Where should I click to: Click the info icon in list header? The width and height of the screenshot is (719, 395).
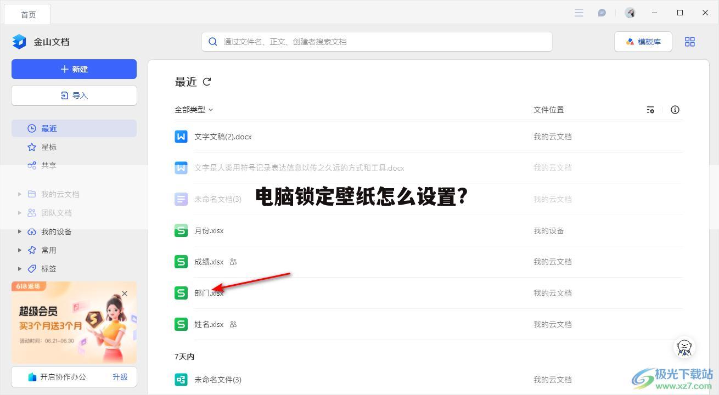(675, 110)
